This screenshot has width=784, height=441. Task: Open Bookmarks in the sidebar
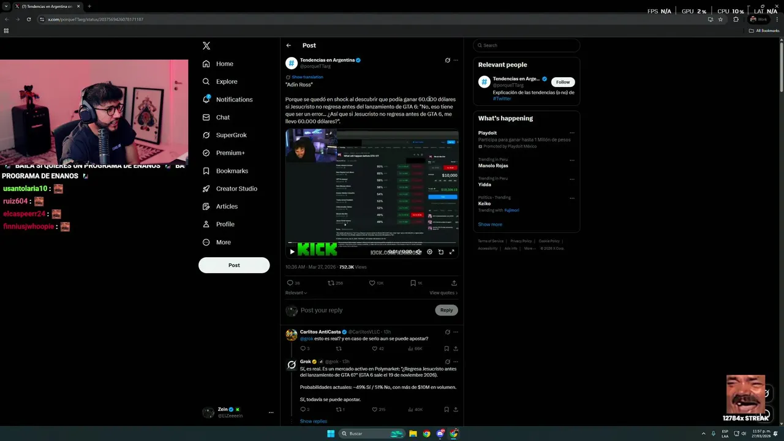[x=225, y=171]
